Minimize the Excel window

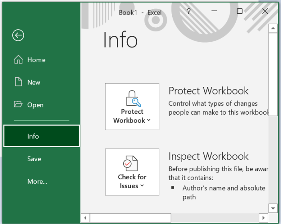coord(214,11)
